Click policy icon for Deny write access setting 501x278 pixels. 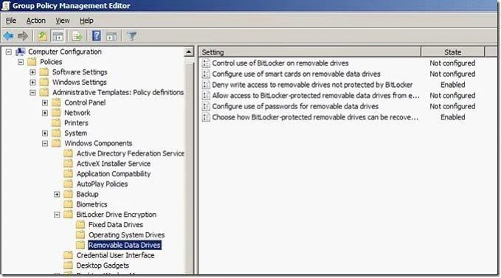click(x=206, y=85)
